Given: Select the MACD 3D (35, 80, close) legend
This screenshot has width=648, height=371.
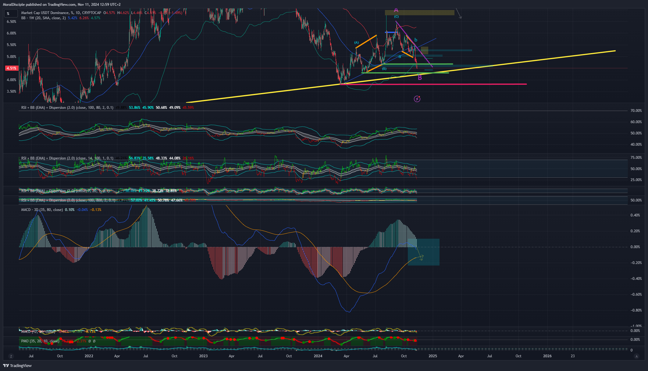Looking at the screenshot, I should coord(42,210).
